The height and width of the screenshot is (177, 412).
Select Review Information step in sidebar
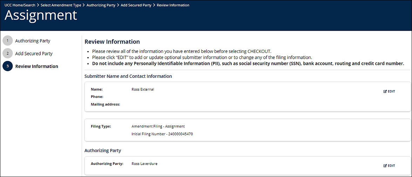click(36, 66)
